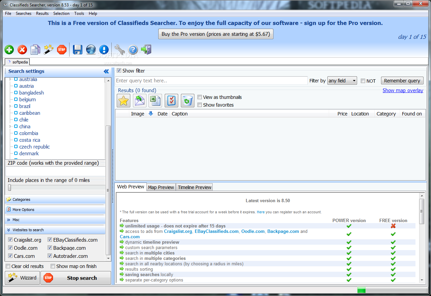431x296 pixels.
Task: Open the Selection menu
Action: [x=61, y=14]
